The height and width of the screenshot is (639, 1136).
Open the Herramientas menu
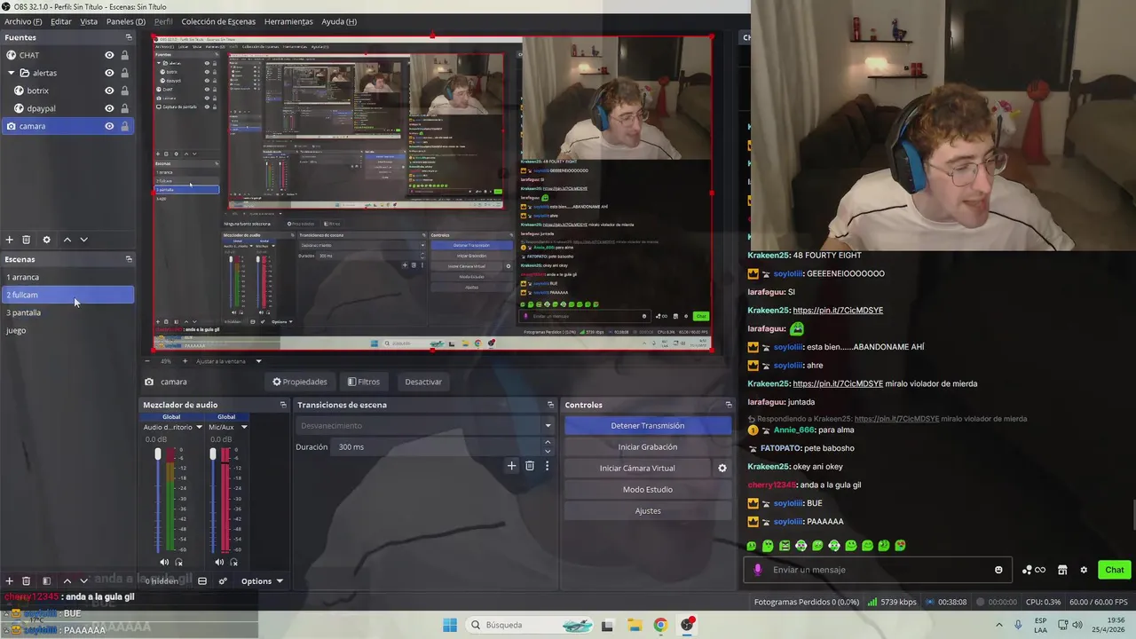[288, 21]
